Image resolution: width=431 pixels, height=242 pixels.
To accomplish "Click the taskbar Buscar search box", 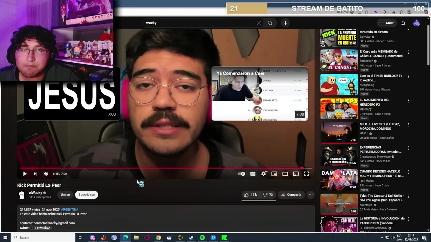I will coord(43,238).
